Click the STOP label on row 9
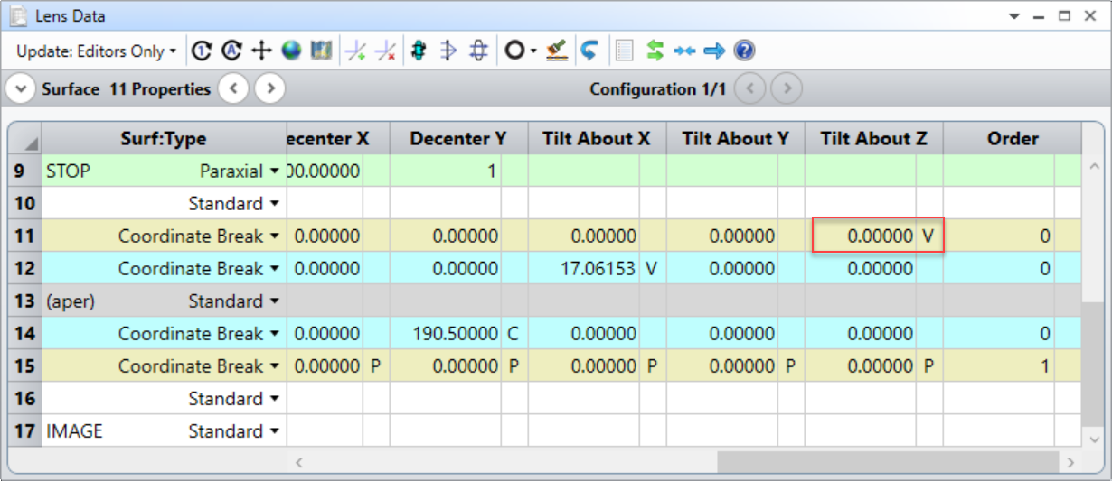The height and width of the screenshot is (481, 1112). click(68, 171)
